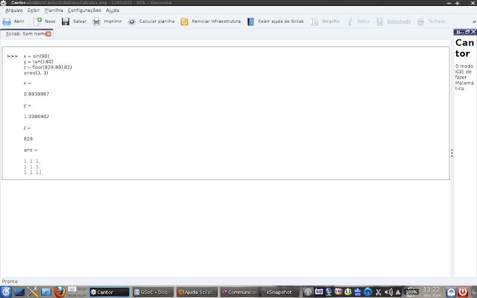
Task: Click the Calcular planilha gear icon
Action: pyautogui.click(x=132, y=21)
